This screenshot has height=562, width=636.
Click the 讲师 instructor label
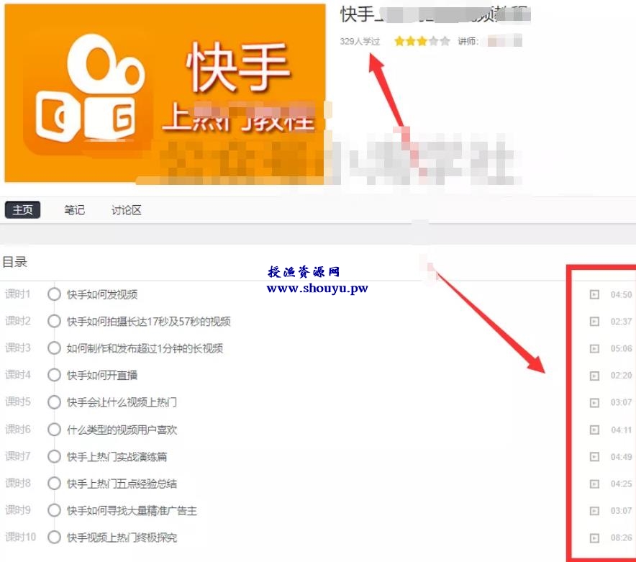click(x=468, y=42)
